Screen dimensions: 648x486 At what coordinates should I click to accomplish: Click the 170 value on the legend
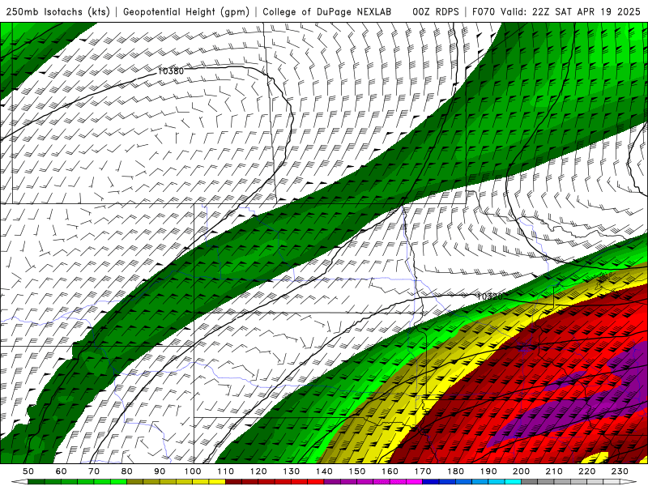click(423, 471)
